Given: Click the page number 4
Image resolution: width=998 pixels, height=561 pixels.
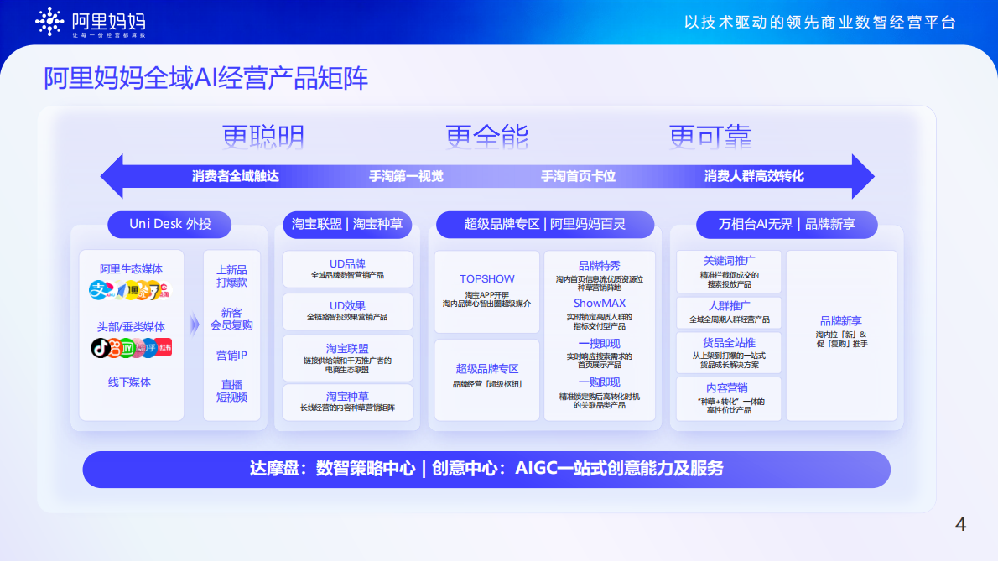Looking at the screenshot, I should [959, 523].
